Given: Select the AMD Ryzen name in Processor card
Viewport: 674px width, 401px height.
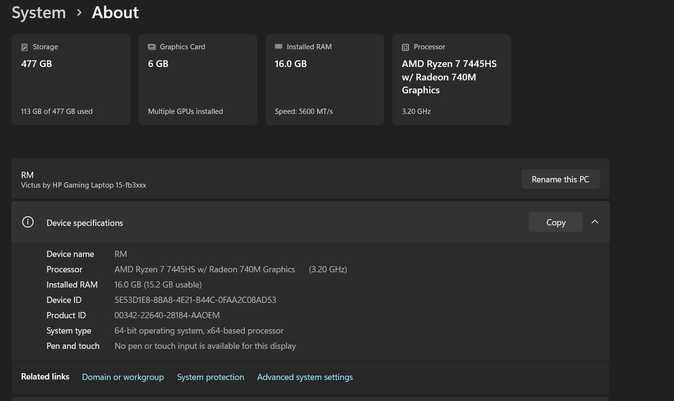Looking at the screenshot, I should point(449,77).
